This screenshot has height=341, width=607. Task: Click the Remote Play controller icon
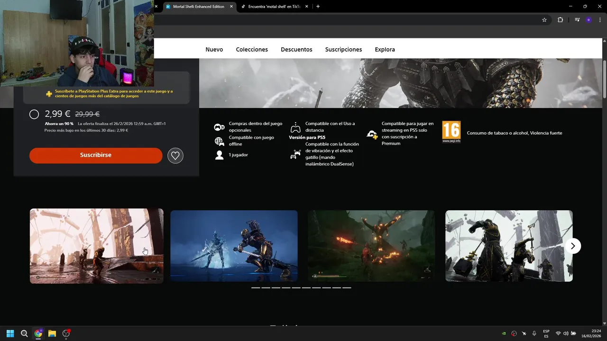295,127
